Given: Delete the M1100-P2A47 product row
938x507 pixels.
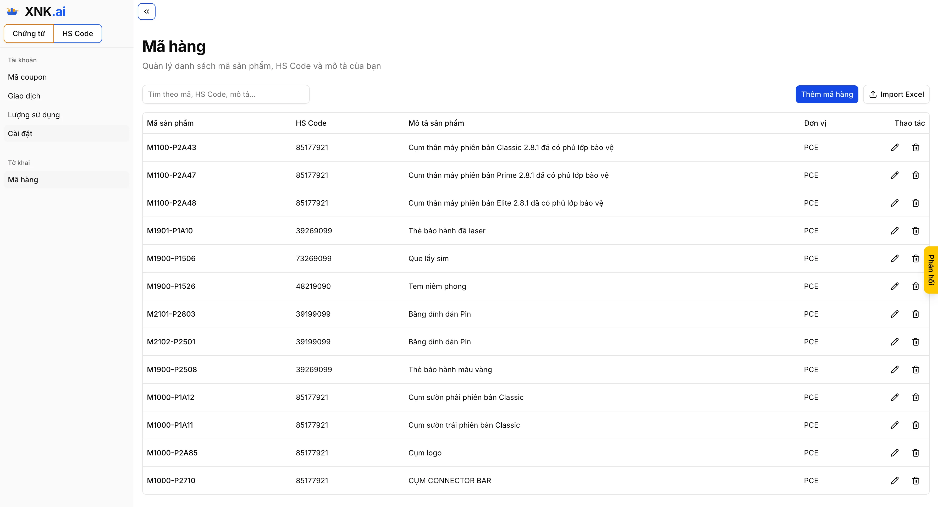Looking at the screenshot, I should 915,175.
